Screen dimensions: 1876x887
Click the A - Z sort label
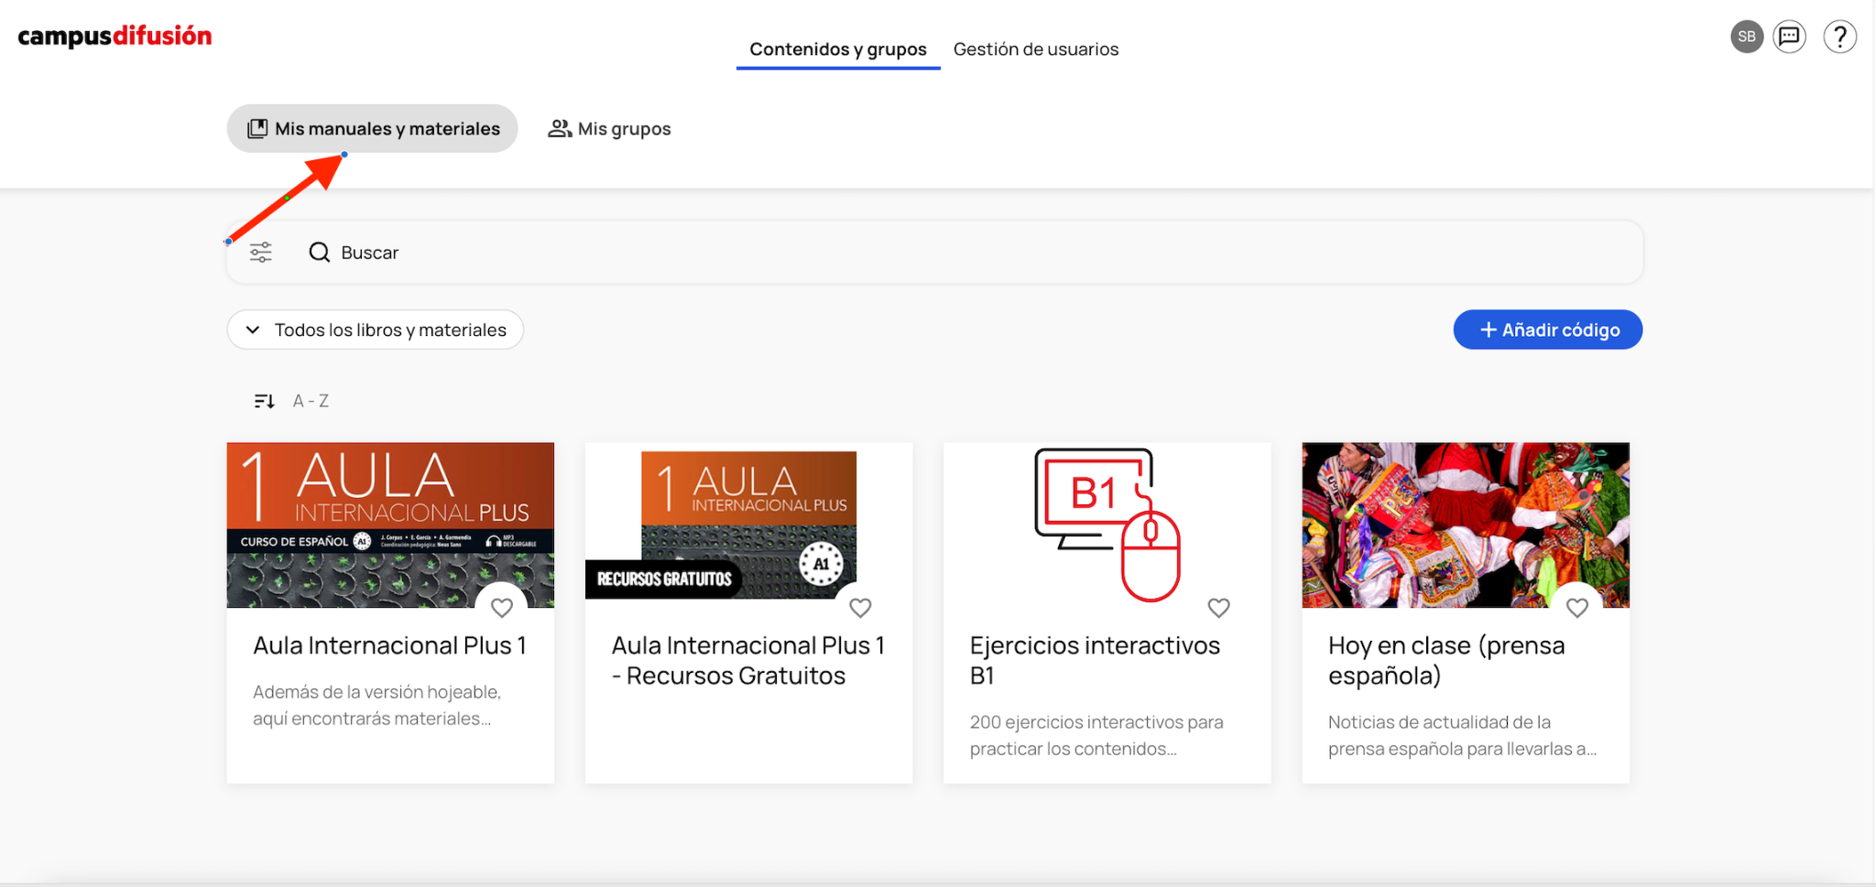click(311, 401)
